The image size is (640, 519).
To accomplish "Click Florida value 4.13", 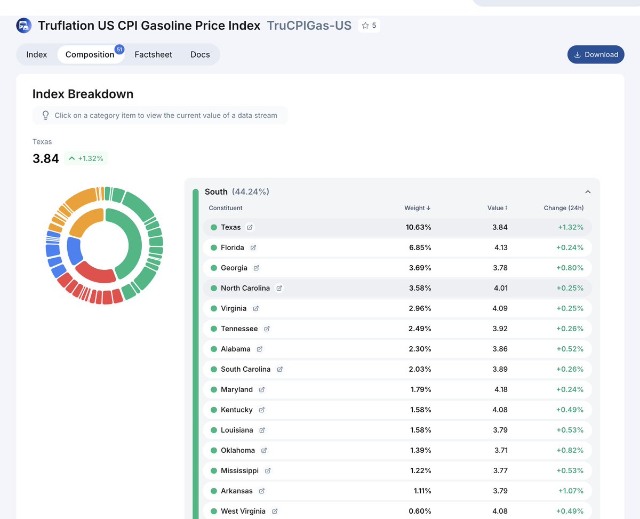I will point(500,247).
